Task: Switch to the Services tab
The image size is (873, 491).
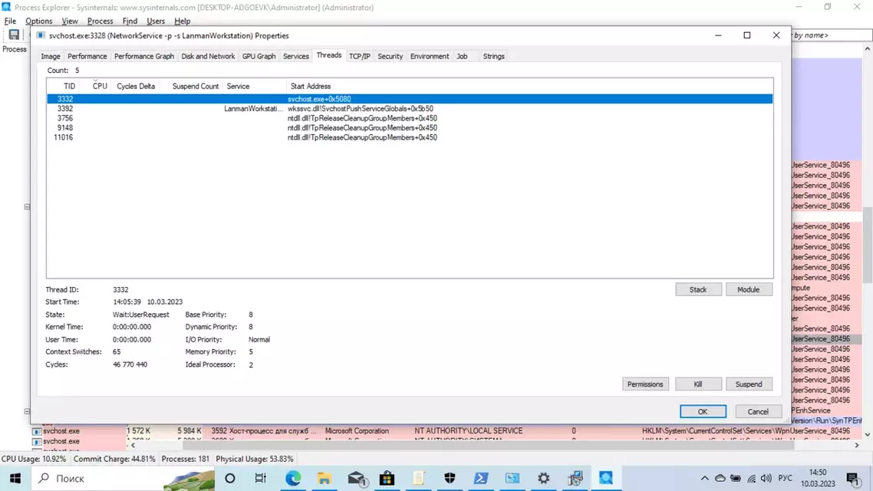Action: tap(295, 56)
